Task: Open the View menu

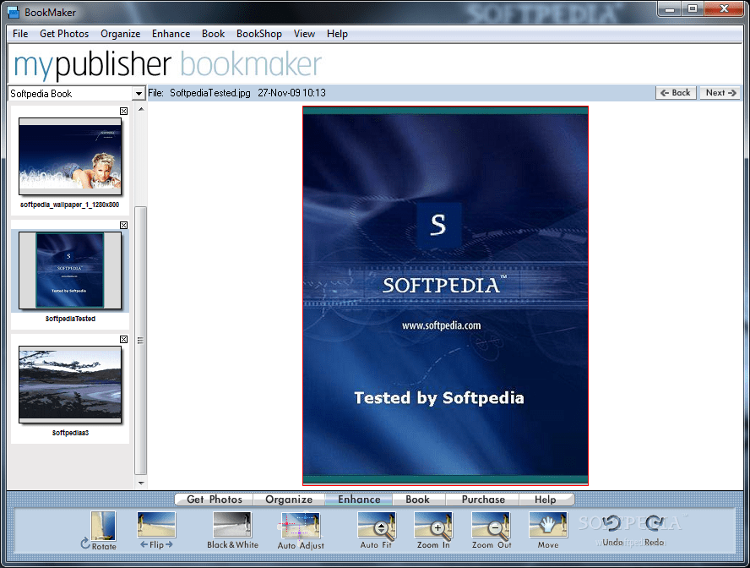Action: (x=304, y=34)
